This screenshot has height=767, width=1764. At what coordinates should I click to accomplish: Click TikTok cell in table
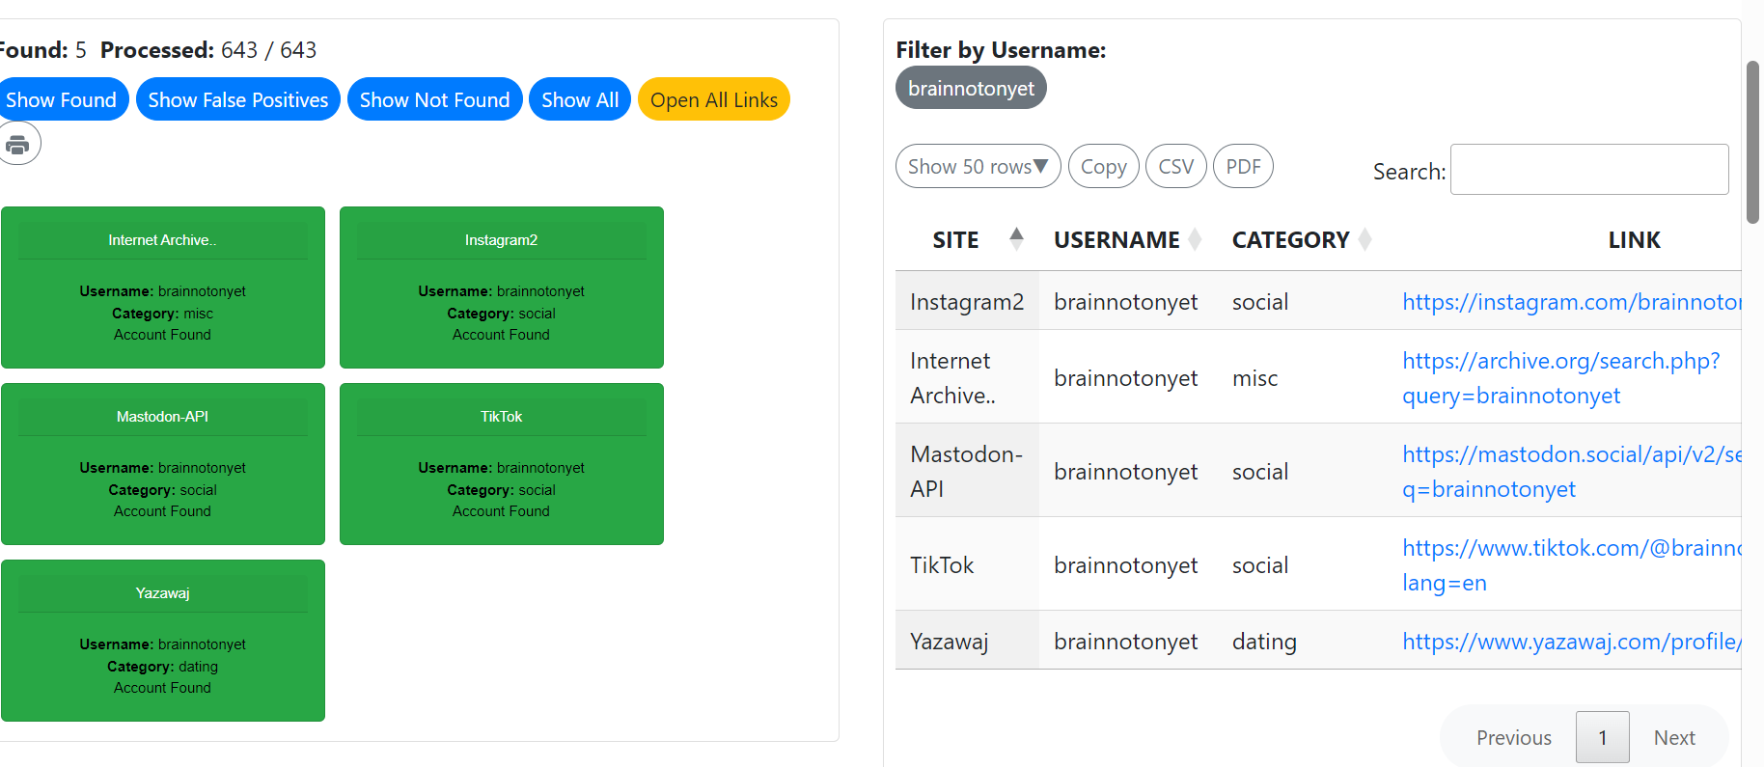(967, 565)
